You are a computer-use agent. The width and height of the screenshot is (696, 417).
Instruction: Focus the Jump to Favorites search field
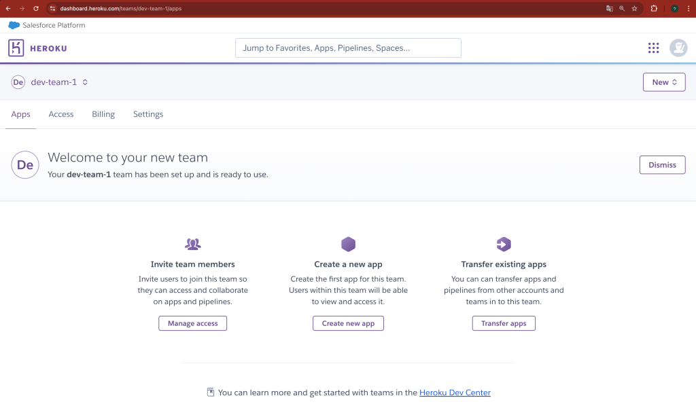pyautogui.click(x=348, y=48)
